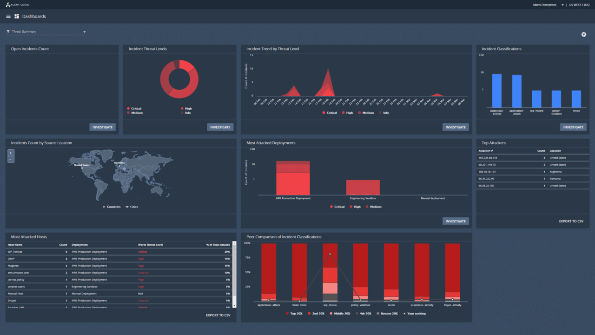Zoom in on the source location map
Image resolution: width=595 pixels, height=335 pixels.
coord(10,153)
